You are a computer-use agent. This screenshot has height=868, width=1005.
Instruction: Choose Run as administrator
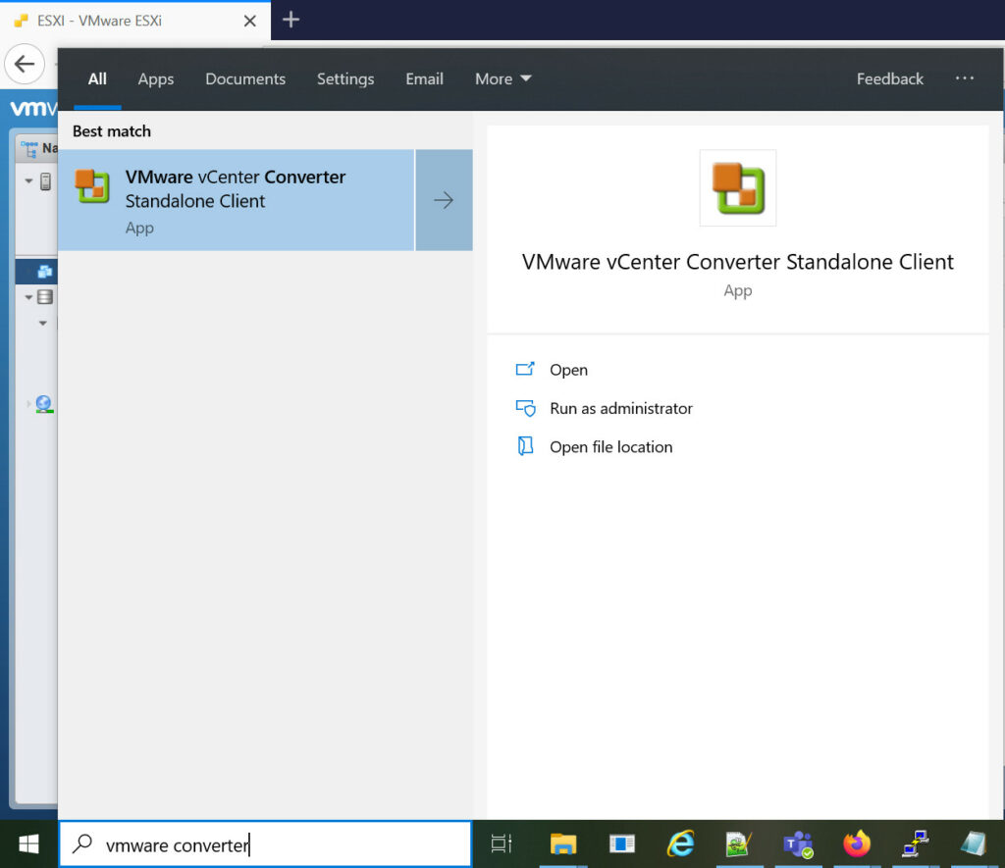tap(621, 408)
